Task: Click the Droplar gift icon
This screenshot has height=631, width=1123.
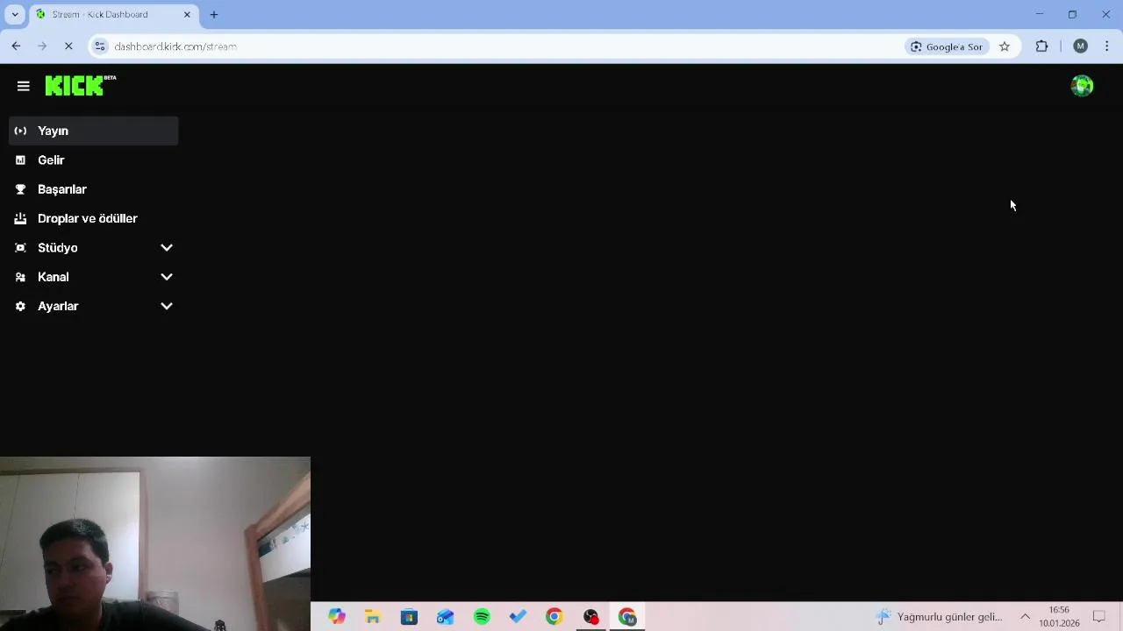Action: [x=20, y=218]
